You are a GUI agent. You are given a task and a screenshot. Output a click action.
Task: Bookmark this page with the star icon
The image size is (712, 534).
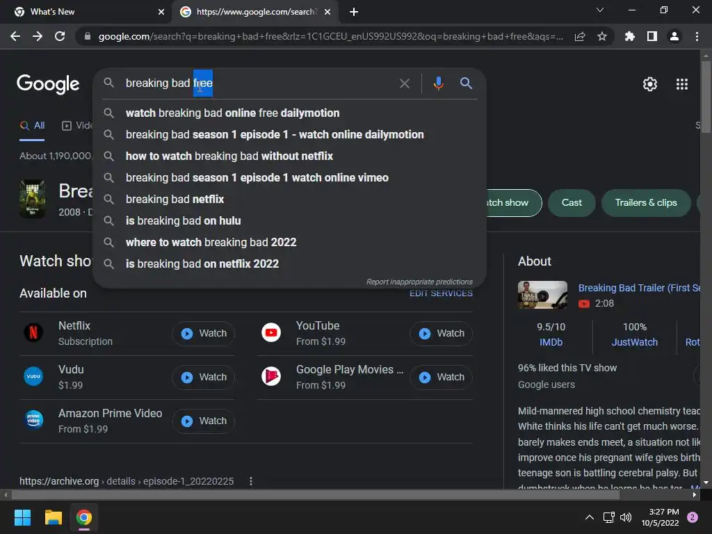pos(602,36)
